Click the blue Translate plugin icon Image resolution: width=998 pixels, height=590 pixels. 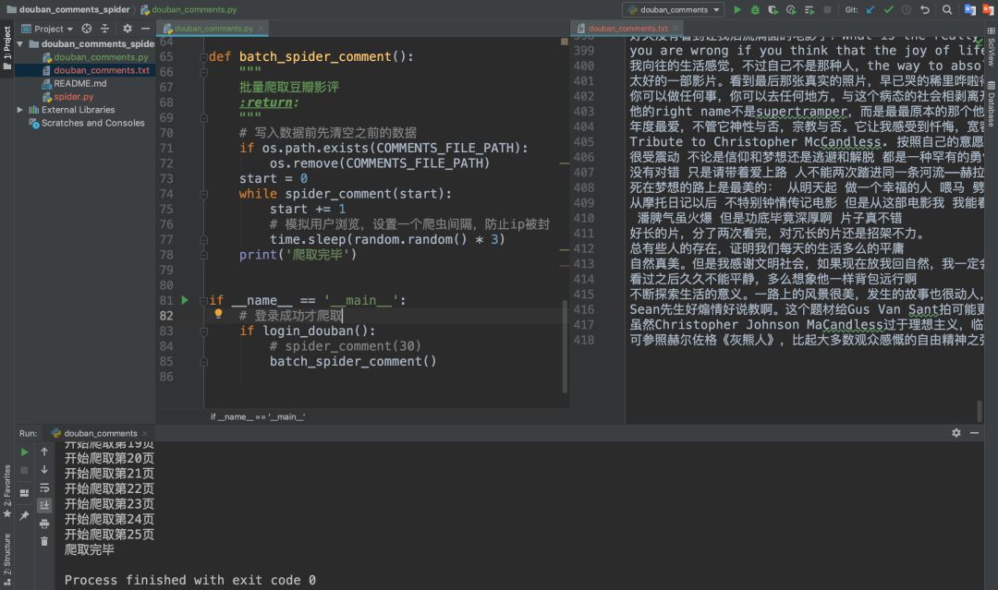click(x=970, y=9)
